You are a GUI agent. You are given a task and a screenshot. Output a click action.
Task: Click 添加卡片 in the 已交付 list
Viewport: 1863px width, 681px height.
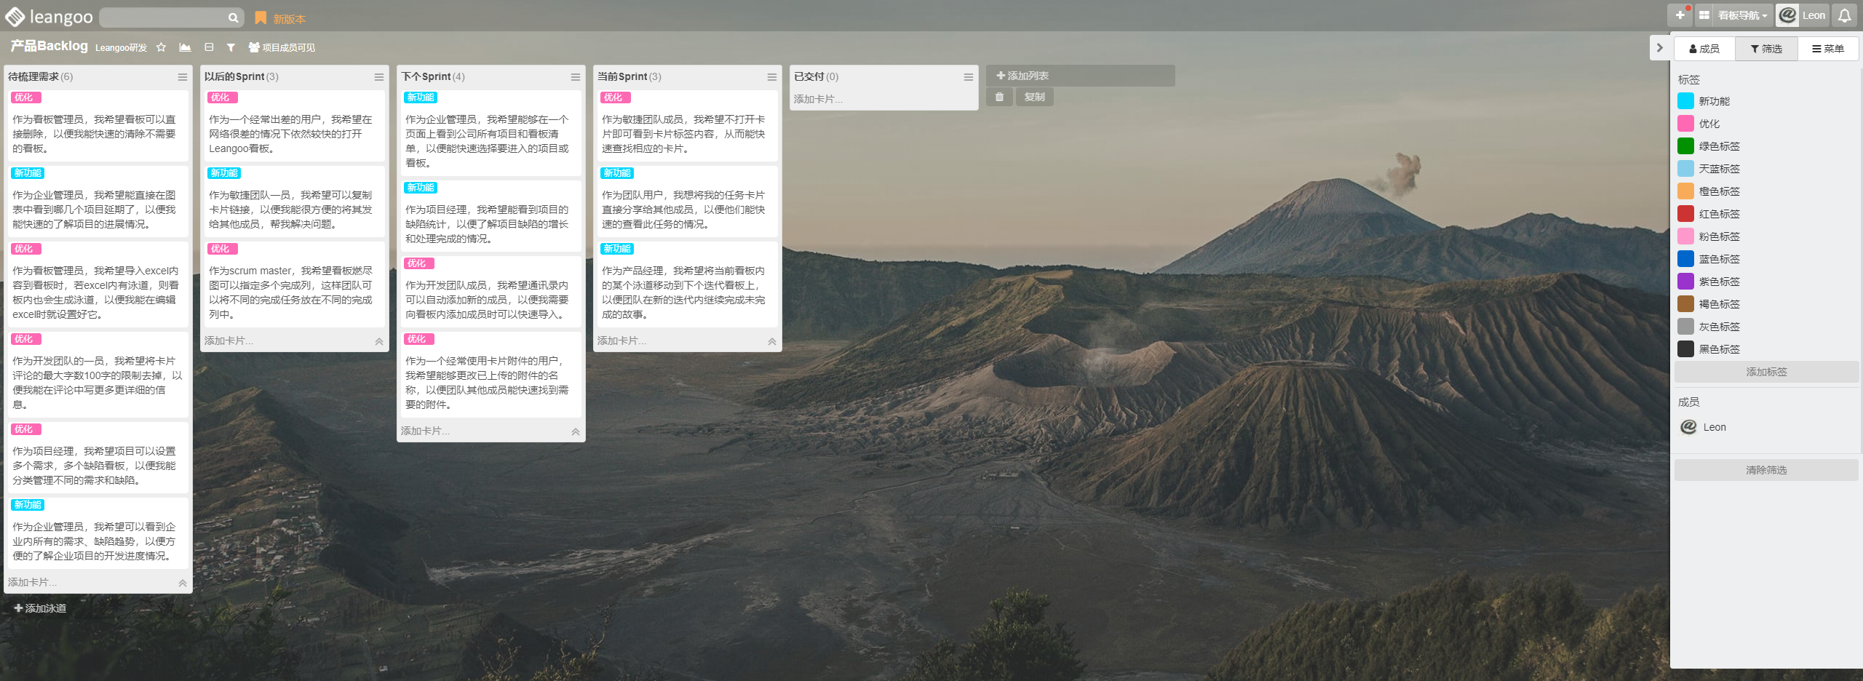point(819,99)
